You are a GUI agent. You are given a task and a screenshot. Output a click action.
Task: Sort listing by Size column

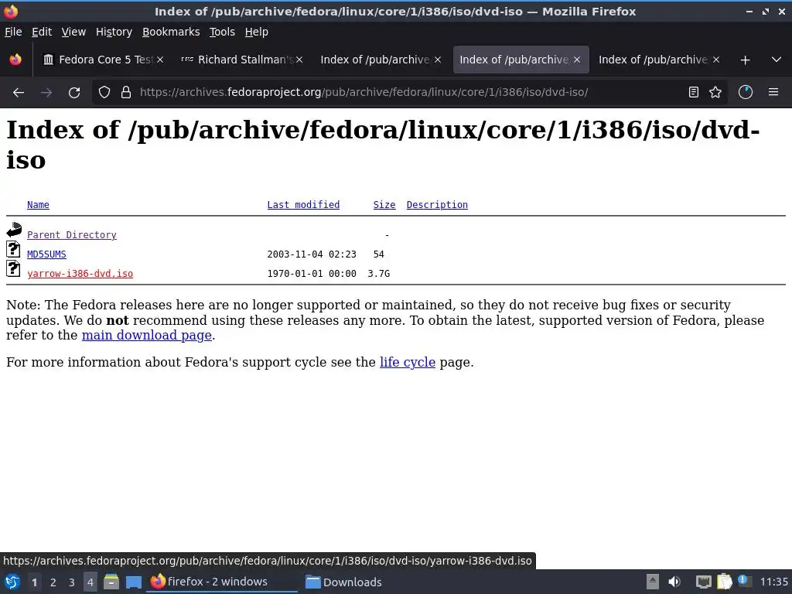click(384, 204)
